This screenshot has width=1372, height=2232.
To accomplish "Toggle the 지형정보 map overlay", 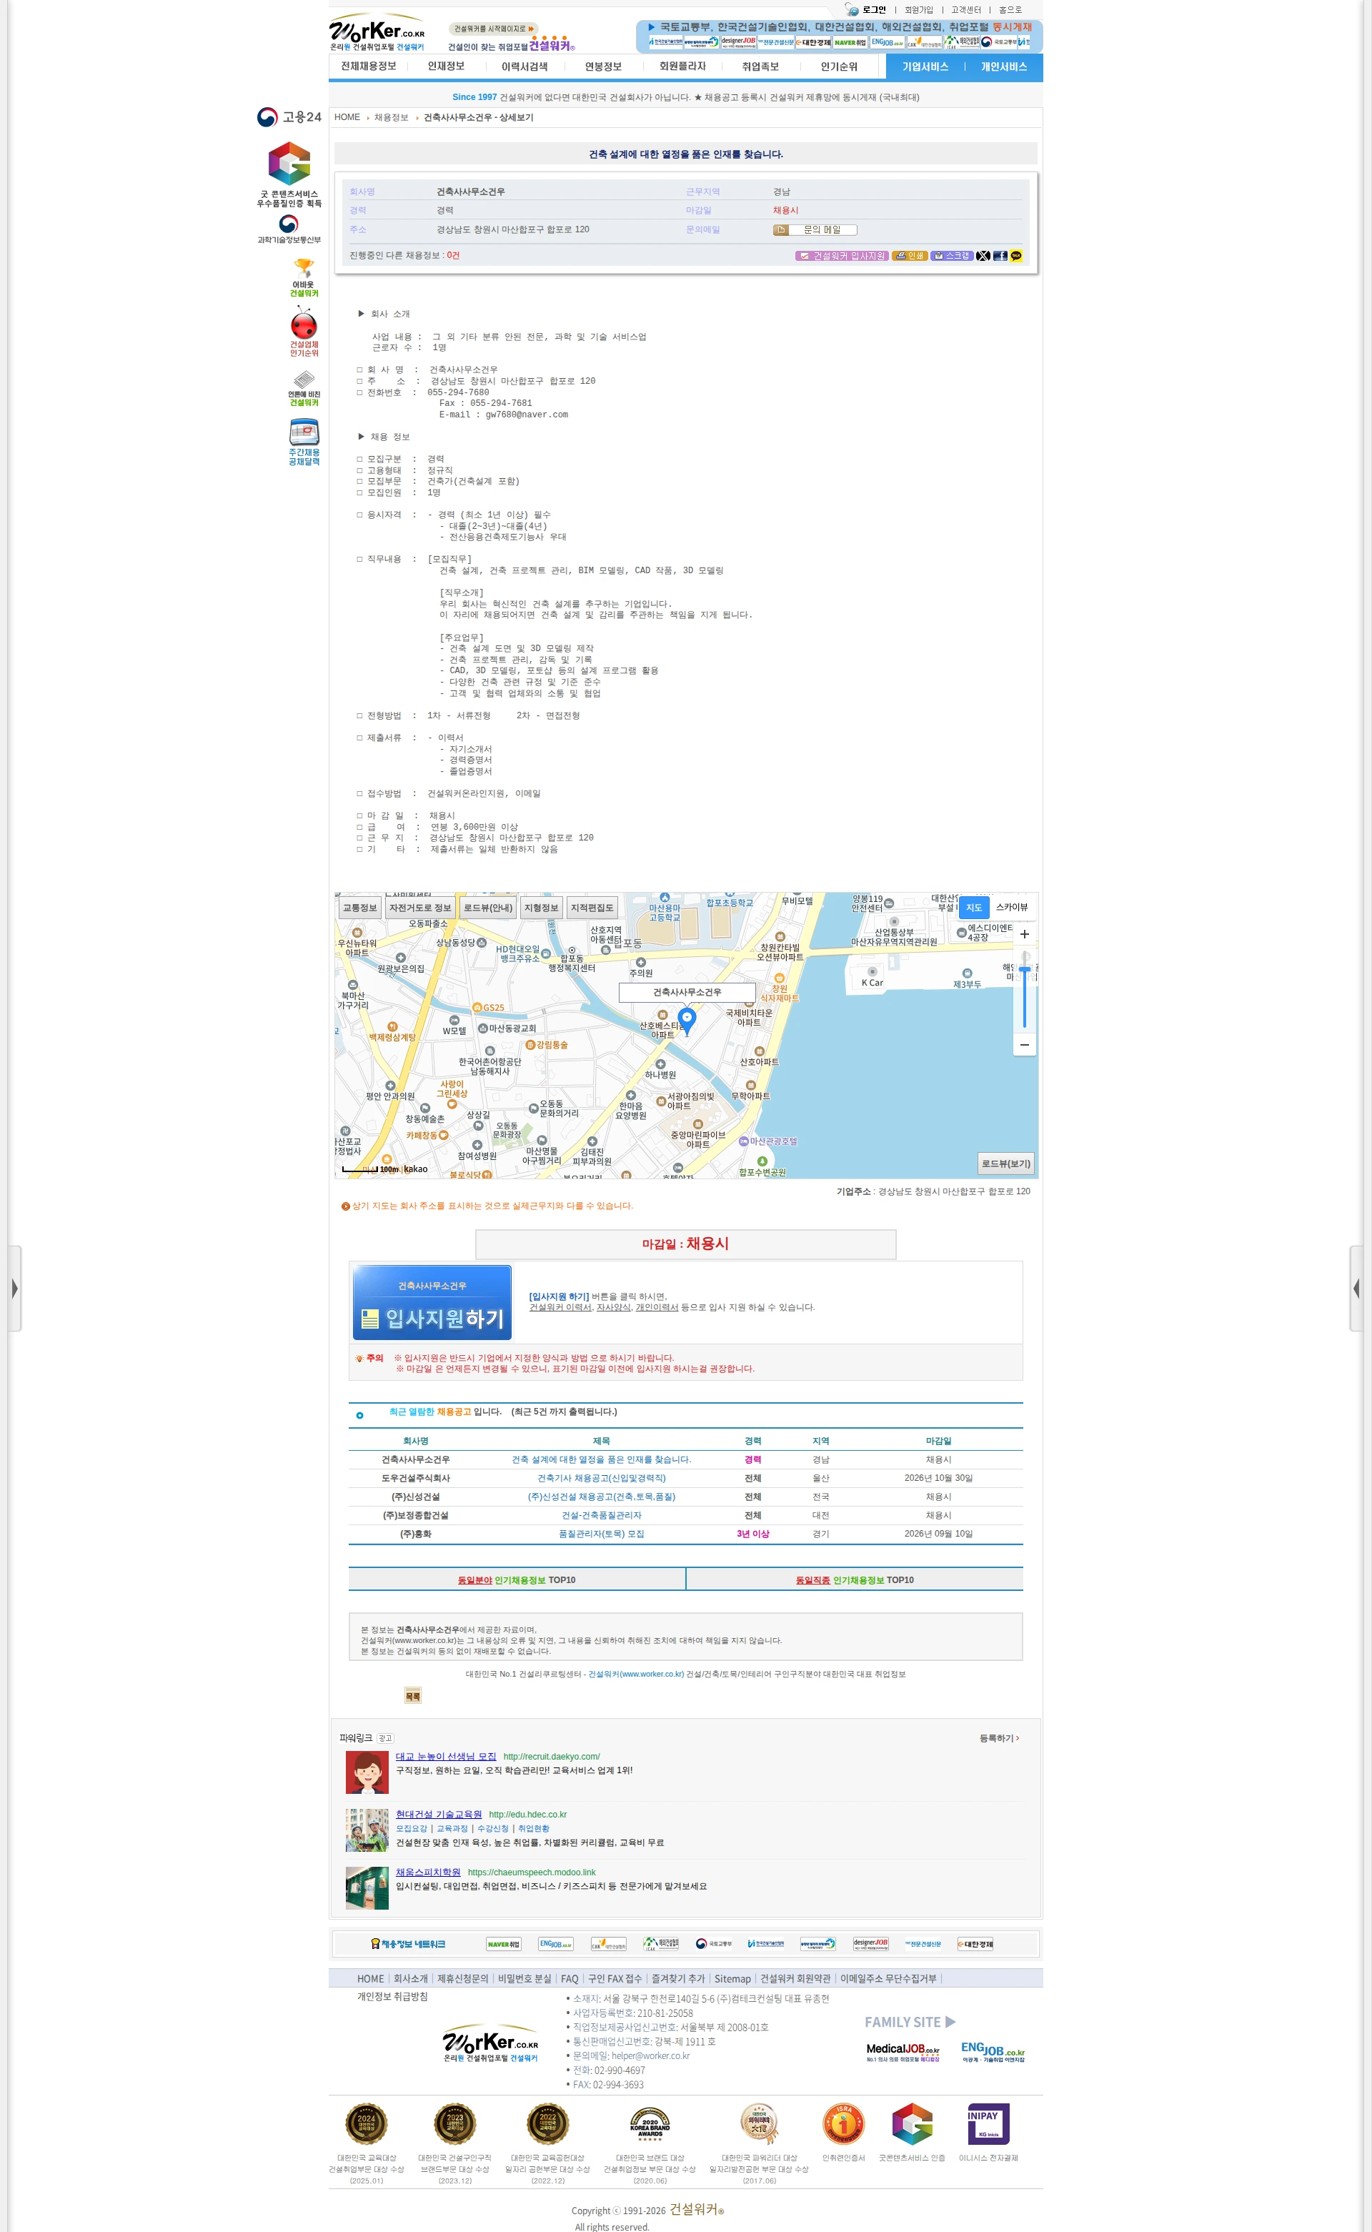I will tap(542, 908).
